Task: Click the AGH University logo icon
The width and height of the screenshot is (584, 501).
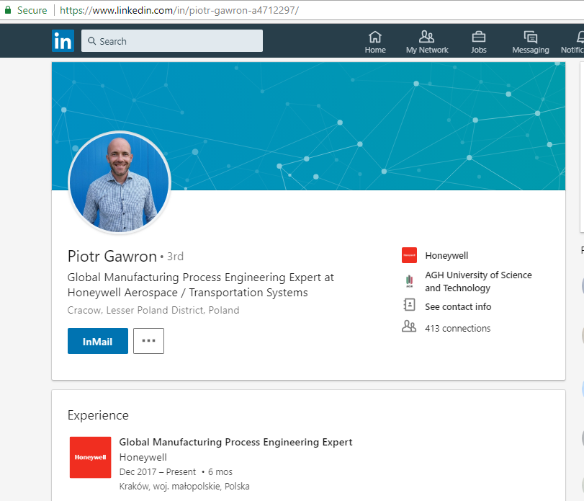Action: 409,281
